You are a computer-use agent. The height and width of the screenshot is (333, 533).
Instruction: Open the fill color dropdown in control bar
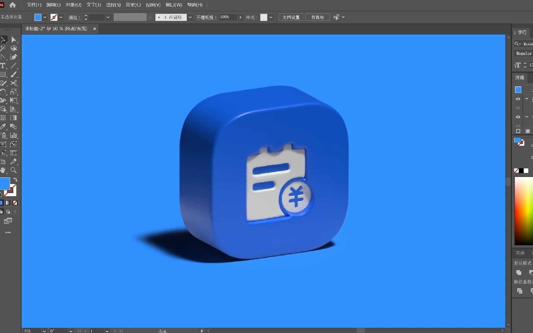click(x=45, y=17)
